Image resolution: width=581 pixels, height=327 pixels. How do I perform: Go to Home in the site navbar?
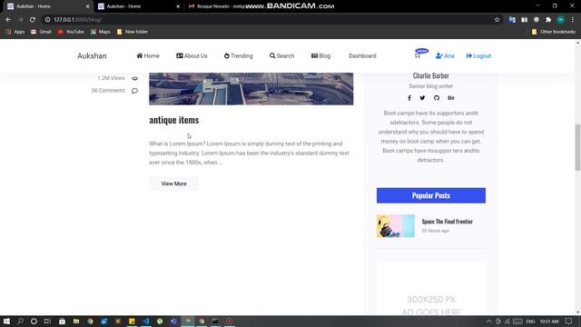tap(148, 56)
